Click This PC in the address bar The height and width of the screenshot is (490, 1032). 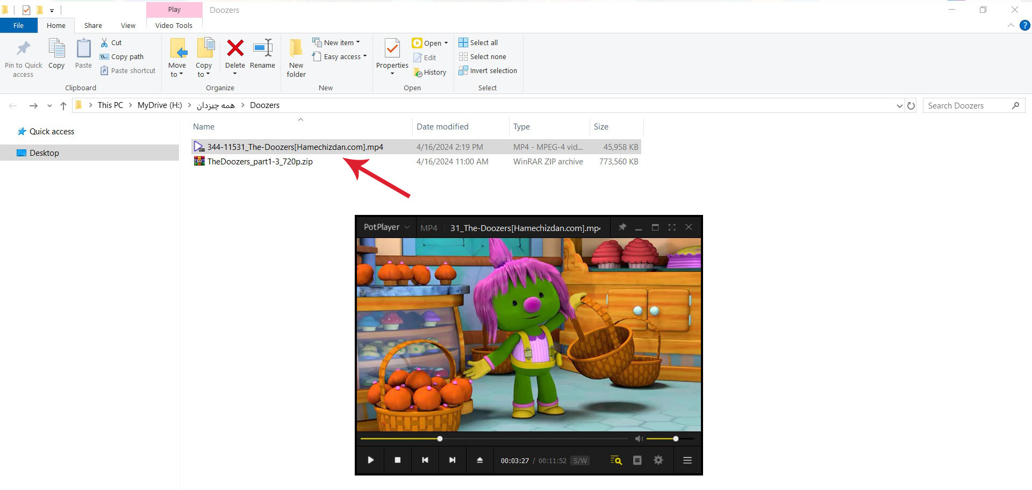(x=110, y=105)
